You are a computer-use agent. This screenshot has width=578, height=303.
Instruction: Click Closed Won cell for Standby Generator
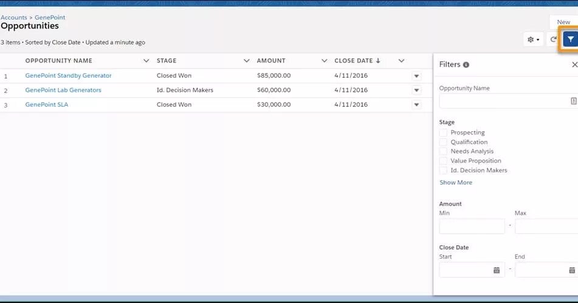(x=174, y=75)
